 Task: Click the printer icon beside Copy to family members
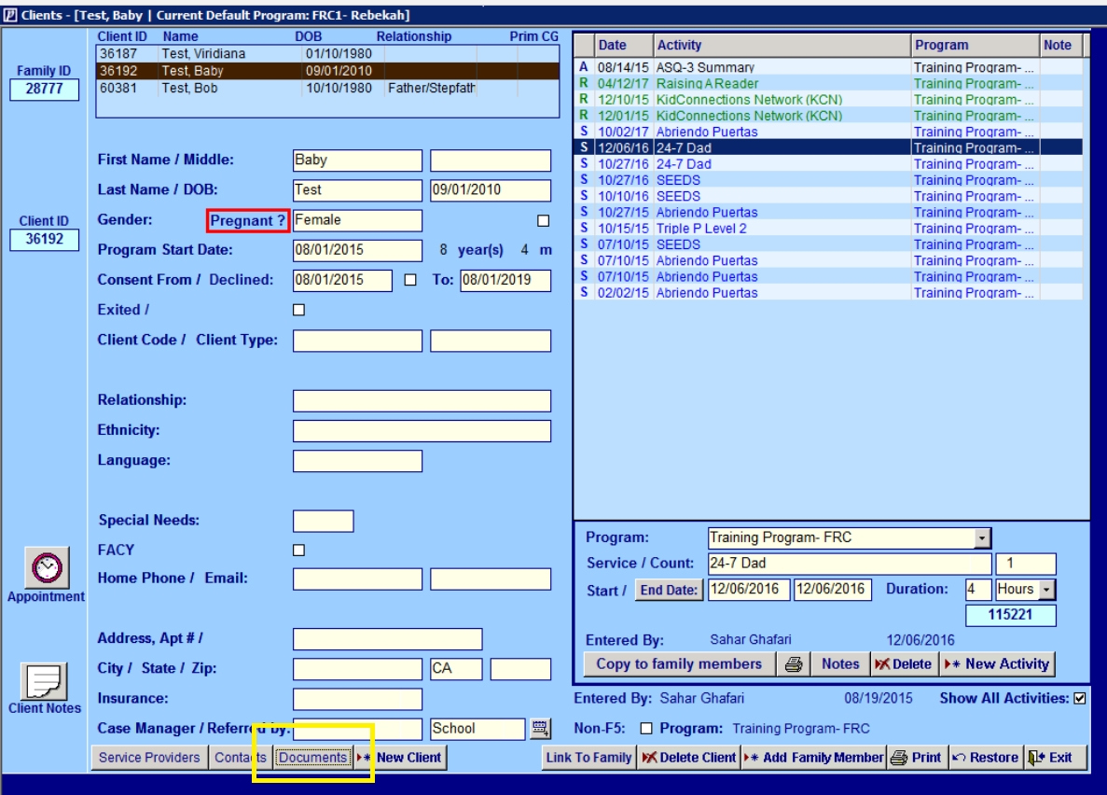point(794,664)
